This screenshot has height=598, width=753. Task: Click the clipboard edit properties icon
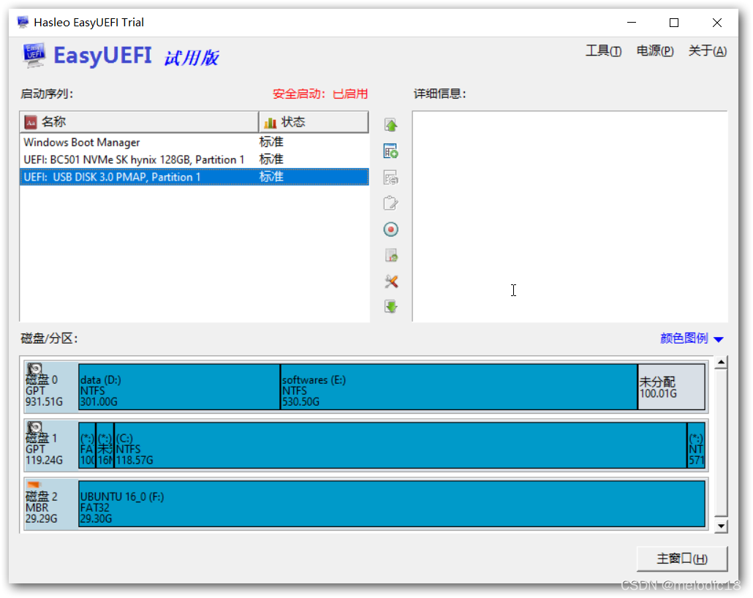click(x=391, y=203)
